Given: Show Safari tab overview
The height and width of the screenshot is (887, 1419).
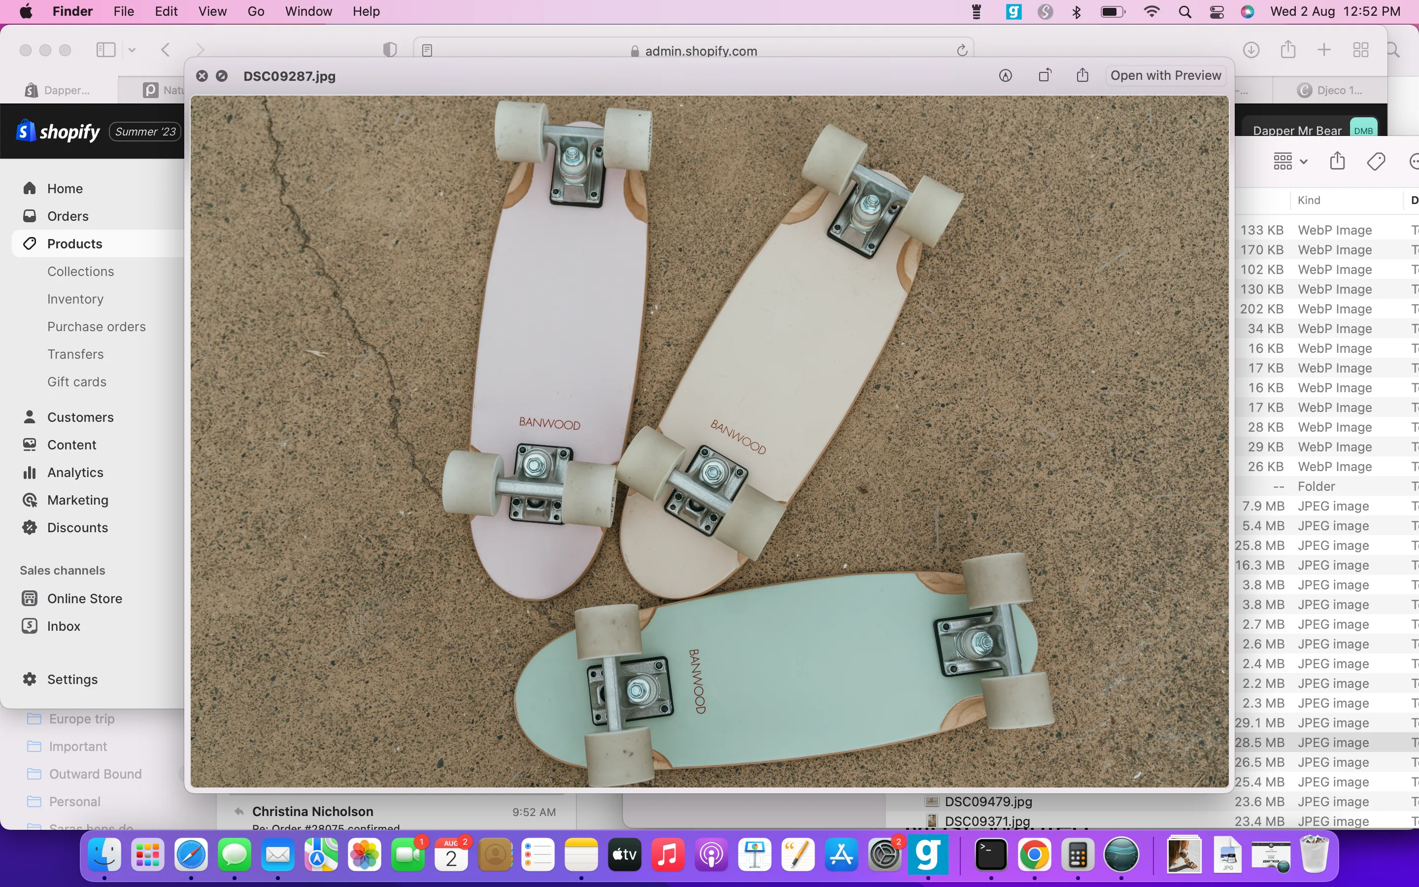Looking at the screenshot, I should click(x=1361, y=50).
